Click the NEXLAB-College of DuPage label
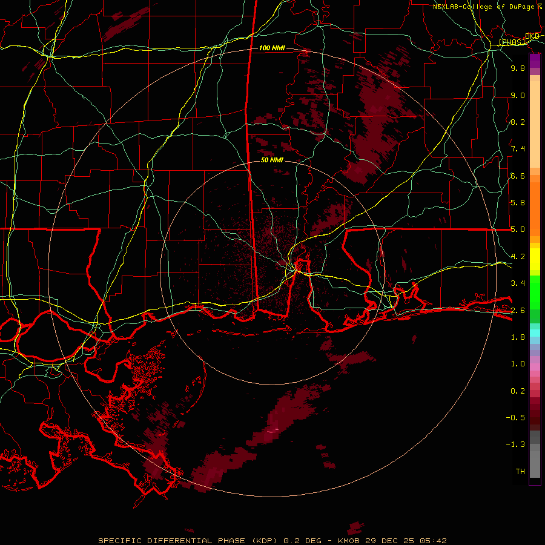 (483, 7)
